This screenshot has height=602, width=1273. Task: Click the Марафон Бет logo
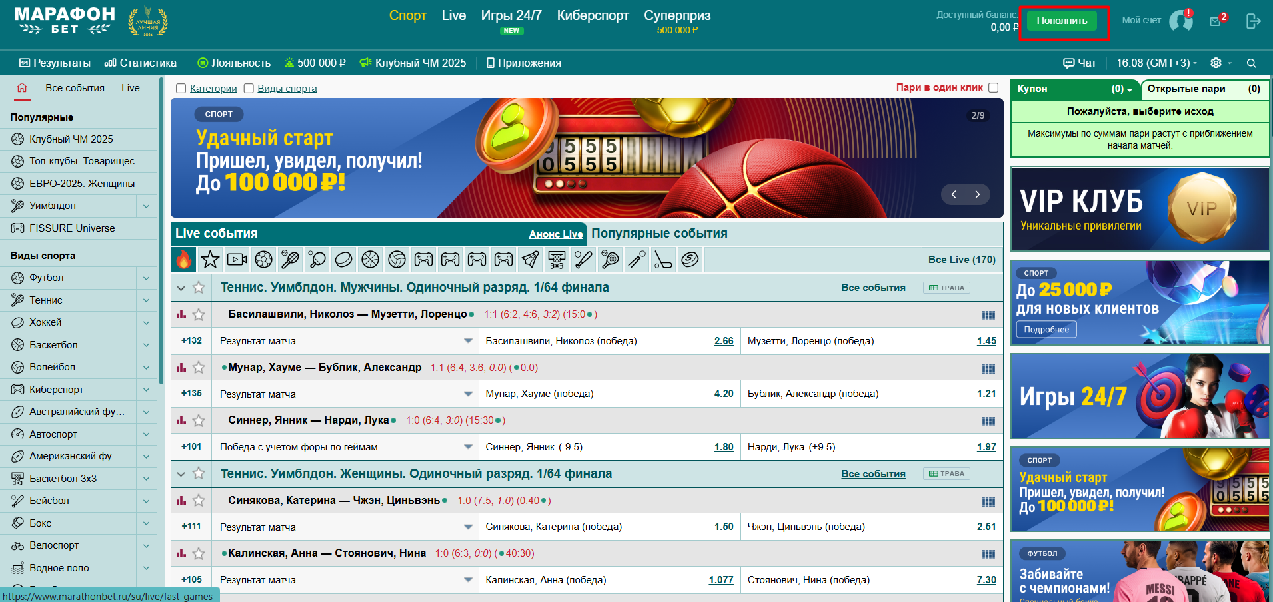pyautogui.click(x=65, y=21)
